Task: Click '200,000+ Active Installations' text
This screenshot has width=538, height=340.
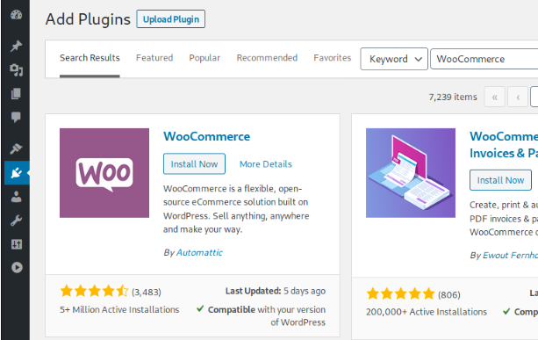Action: click(x=427, y=312)
